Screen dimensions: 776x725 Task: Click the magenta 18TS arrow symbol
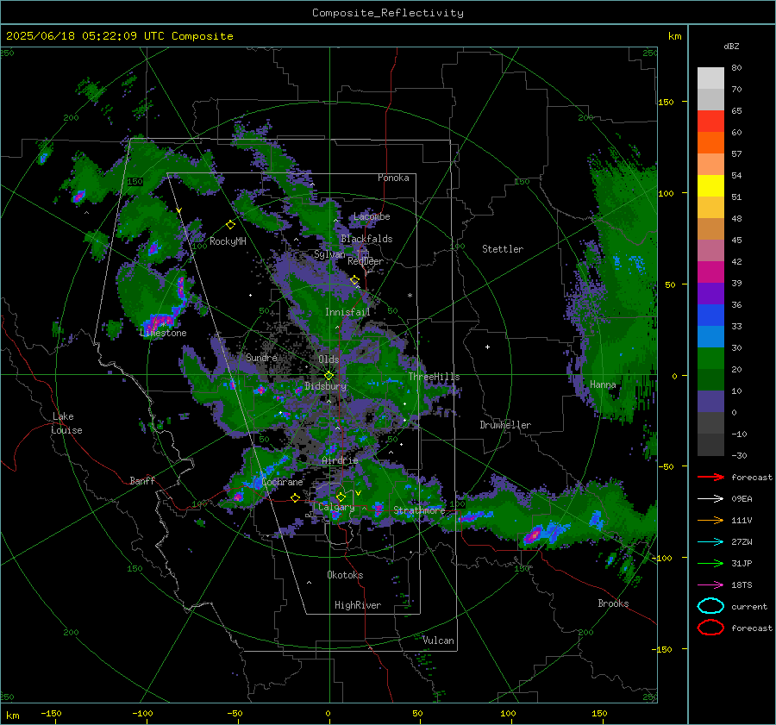click(710, 585)
